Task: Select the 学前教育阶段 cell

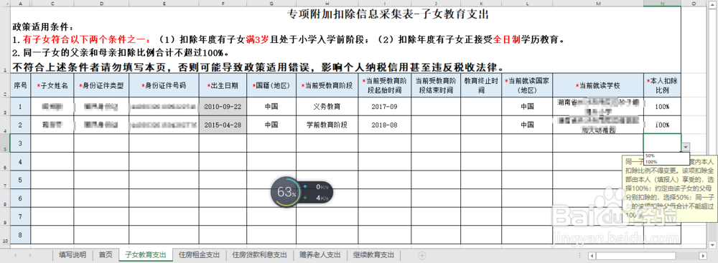Action: pyautogui.click(x=327, y=125)
